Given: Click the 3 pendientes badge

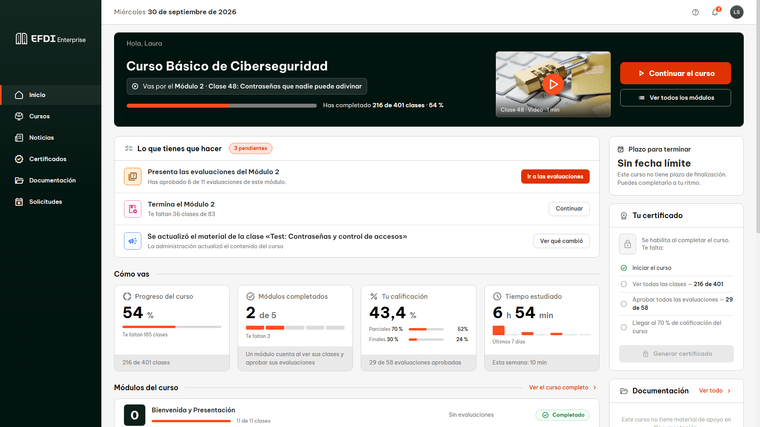Looking at the screenshot, I should pos(250,148).
